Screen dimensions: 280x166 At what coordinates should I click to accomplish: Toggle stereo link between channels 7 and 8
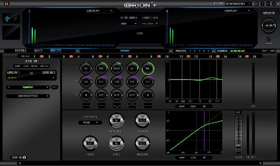tap(130, 57)
